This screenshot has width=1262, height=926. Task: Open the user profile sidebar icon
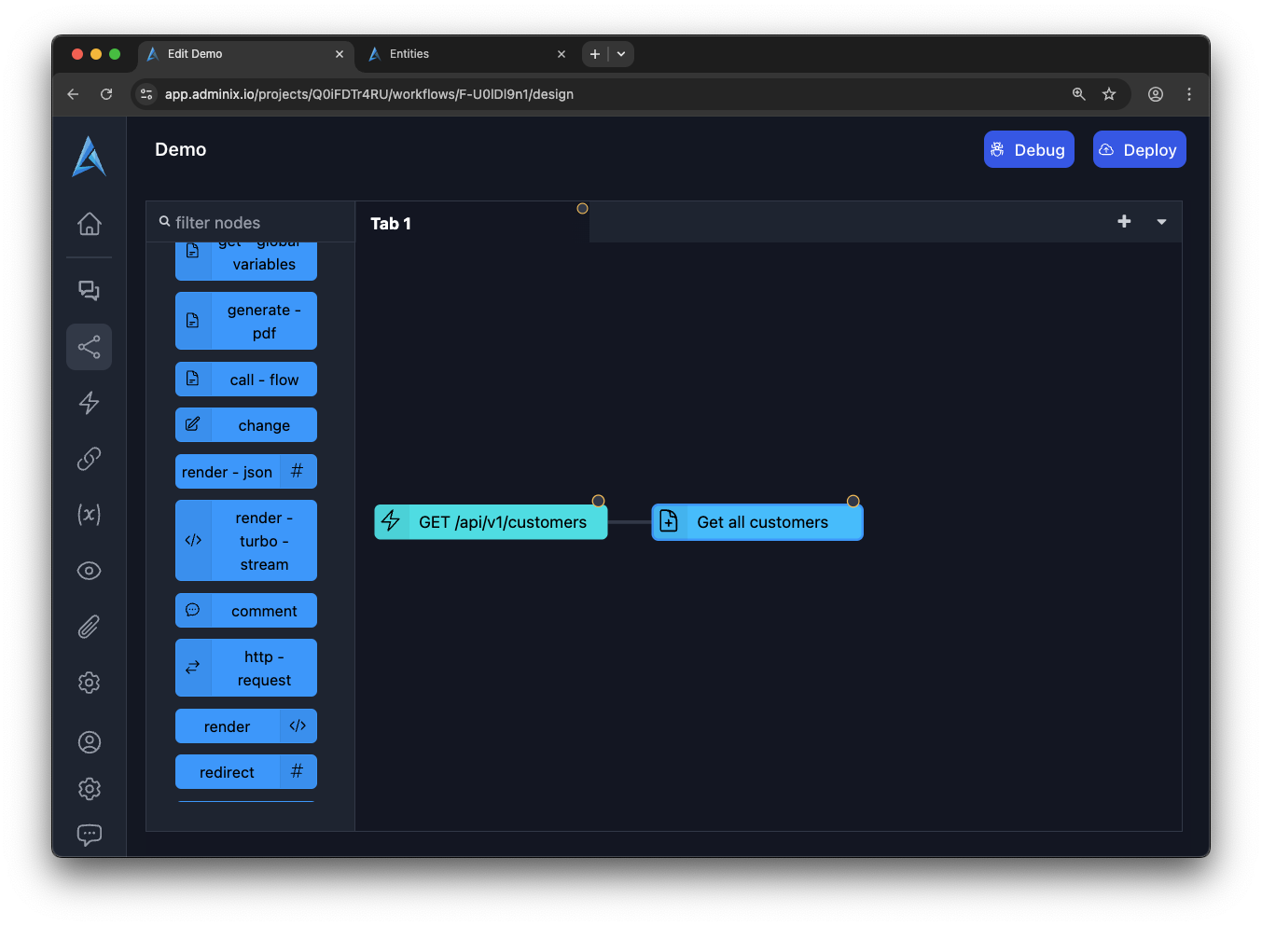(89, 742)
